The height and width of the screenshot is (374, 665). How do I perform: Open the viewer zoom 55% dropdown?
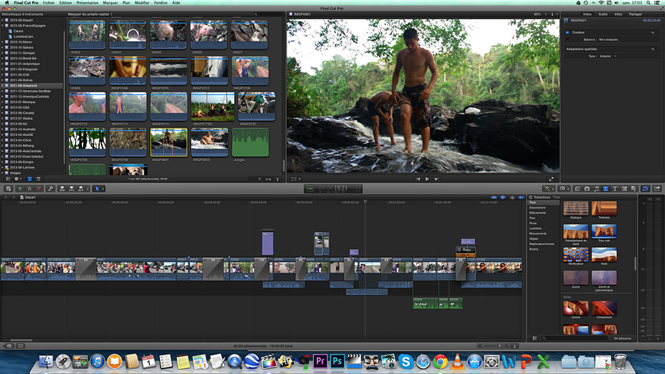(x=538, y=14)
